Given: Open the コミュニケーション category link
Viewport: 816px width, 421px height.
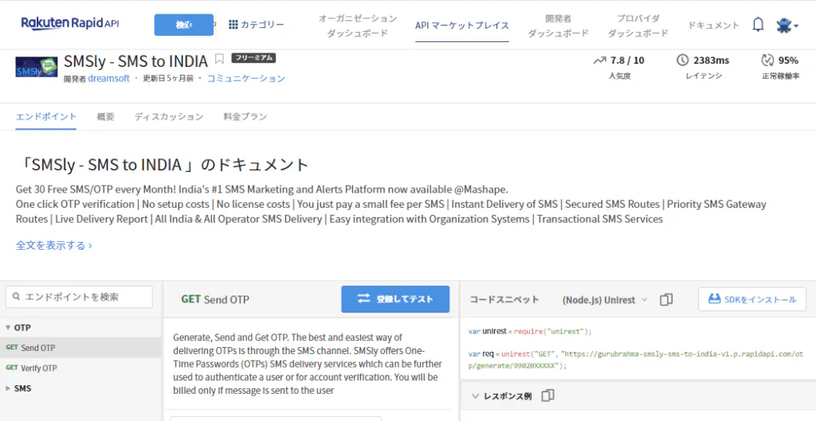Looking at the screenshot, I should coord(246,79).
